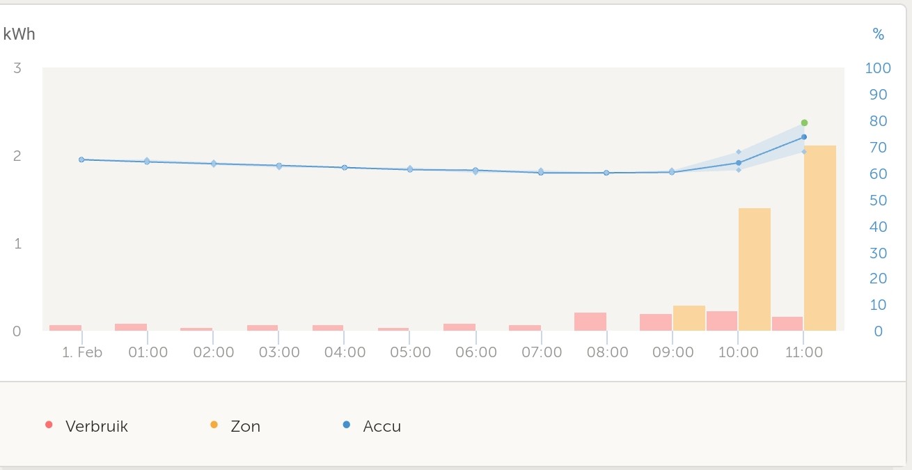The width and height of the screenshot is (912, 470).
Task: Click the orange Zon legend dot
Action: (214, 425)
